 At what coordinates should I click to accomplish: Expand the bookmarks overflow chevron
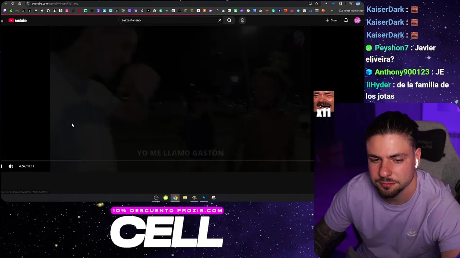coord(331,11)
